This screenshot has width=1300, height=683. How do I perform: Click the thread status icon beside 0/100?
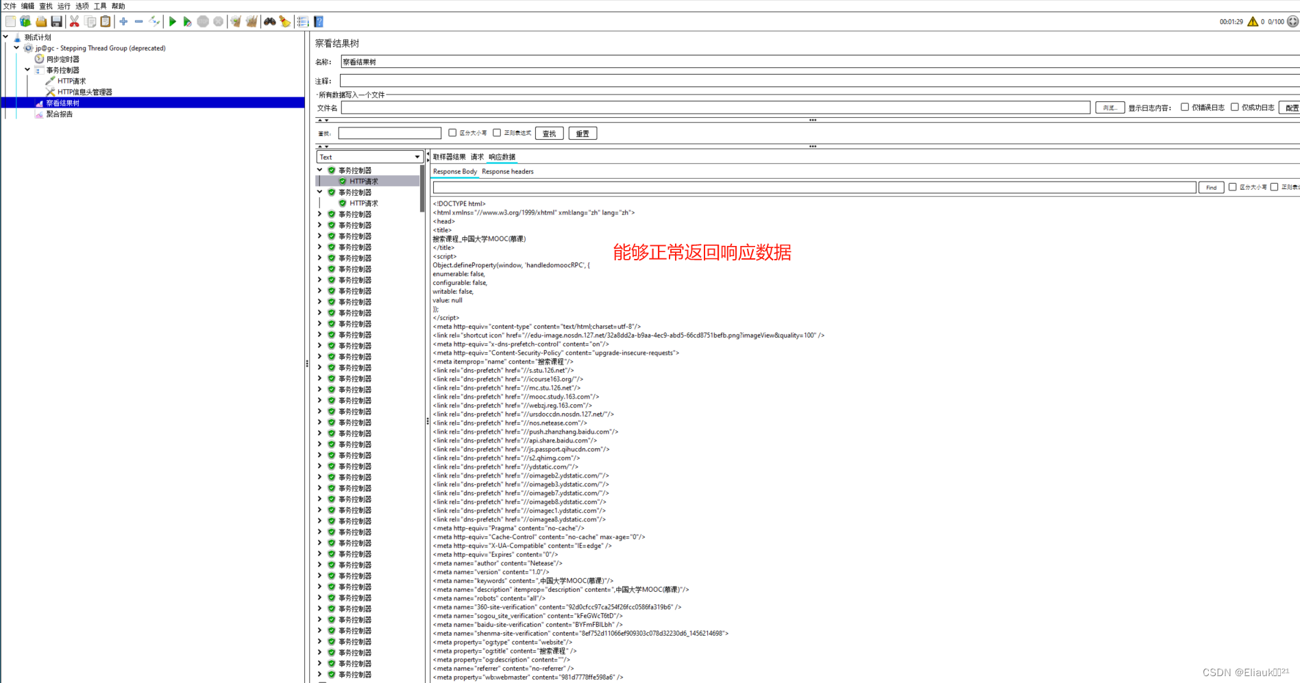coord(1292,22)
